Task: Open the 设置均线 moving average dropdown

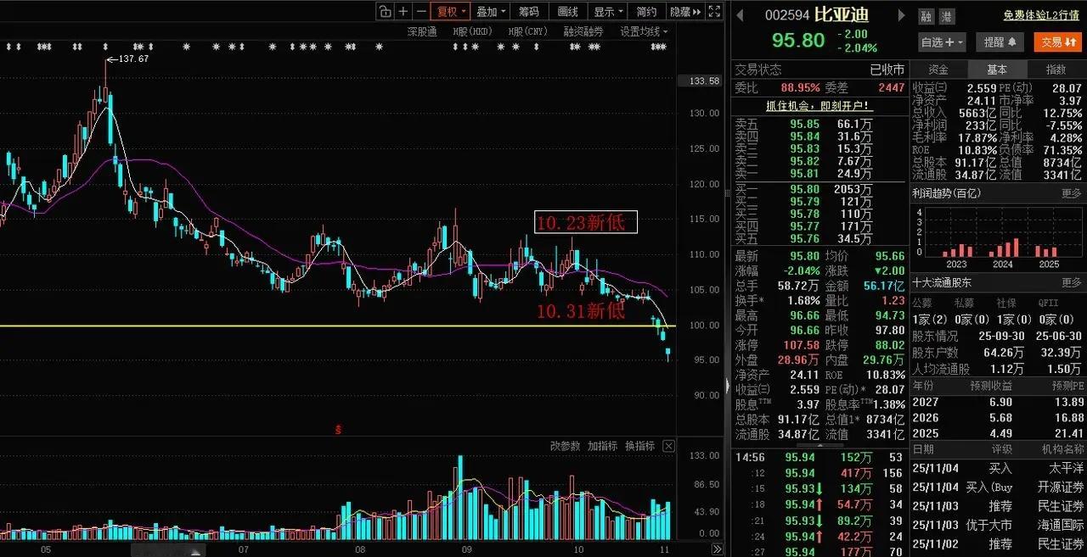Action: click(x=644, y=31)
